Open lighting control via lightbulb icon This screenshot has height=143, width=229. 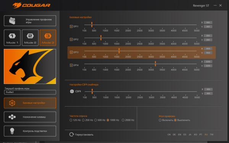12,131
